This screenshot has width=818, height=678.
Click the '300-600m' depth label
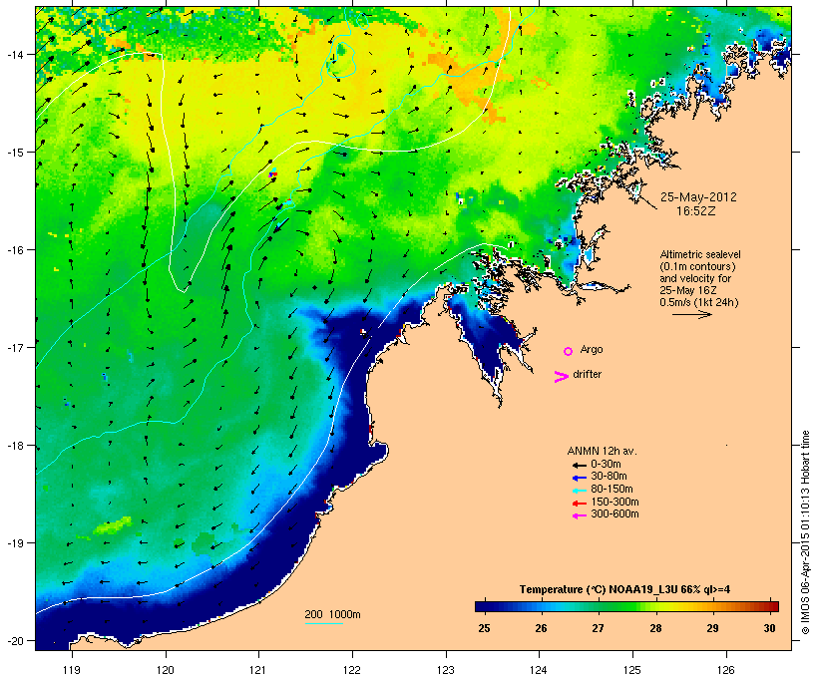point(614,514)
